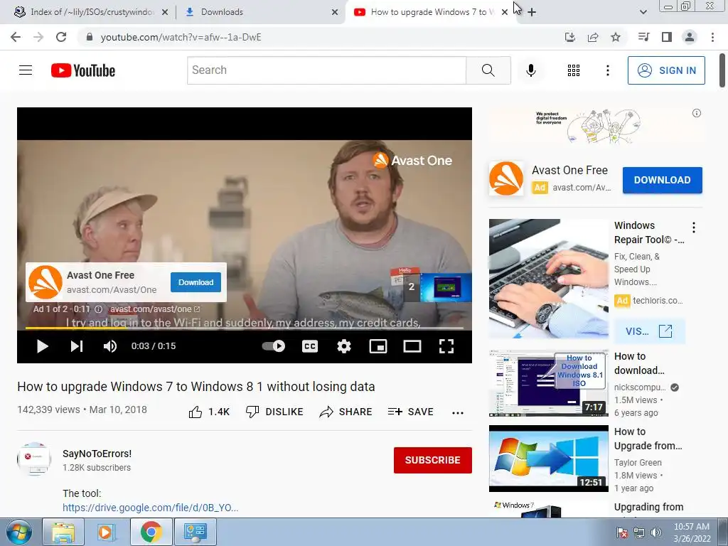Screen dimensions: 728x546
Task: Open the YouTube apps grid
Action: [574, 70]
